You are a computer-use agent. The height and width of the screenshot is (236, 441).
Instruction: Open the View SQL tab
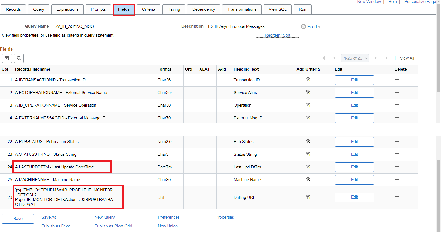pos(277,9)
